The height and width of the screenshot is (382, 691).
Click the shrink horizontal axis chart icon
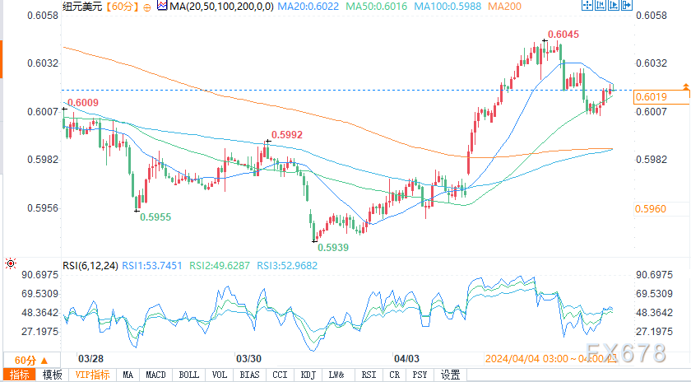601,5
